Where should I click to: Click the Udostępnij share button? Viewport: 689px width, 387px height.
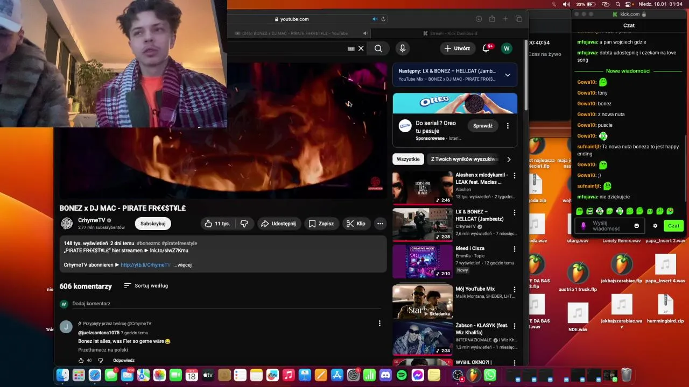pyautogui.click(x=278, y=224)
